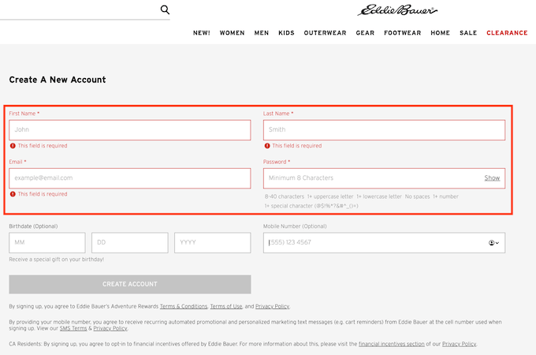The width and height of the screenshot is (536, 355).
Task: Open the financial incentives section link
Action: tap(392, 344)
